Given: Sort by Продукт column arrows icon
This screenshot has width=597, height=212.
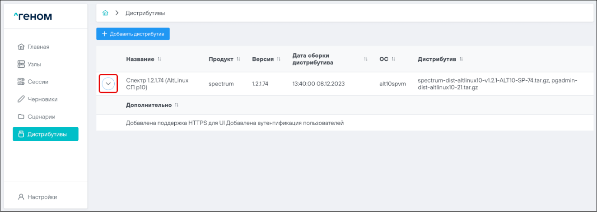Looking at the screenshot, I should pos(238,60).
